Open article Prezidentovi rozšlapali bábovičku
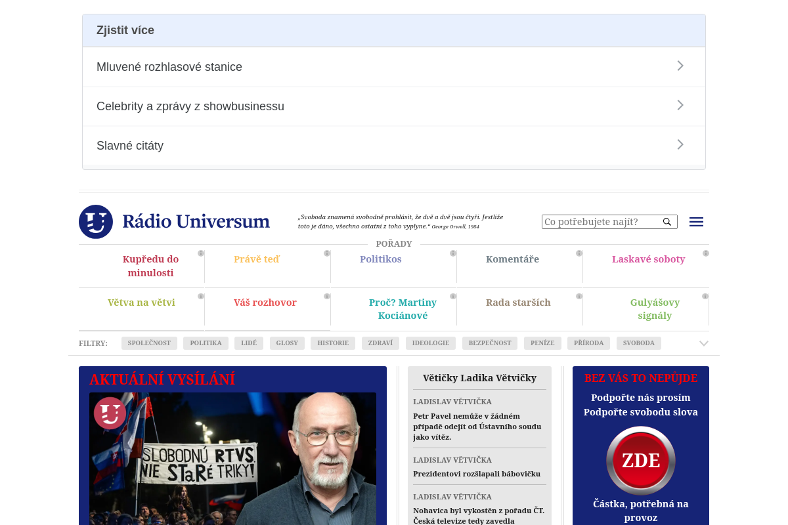This screenshot has height=525, width=788. 477,473
